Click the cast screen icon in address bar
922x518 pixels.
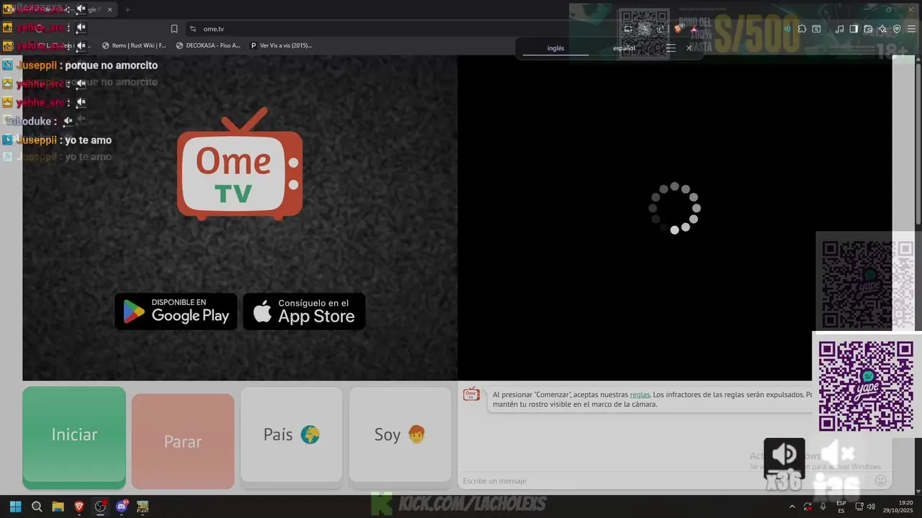click(x=628, y=29)
